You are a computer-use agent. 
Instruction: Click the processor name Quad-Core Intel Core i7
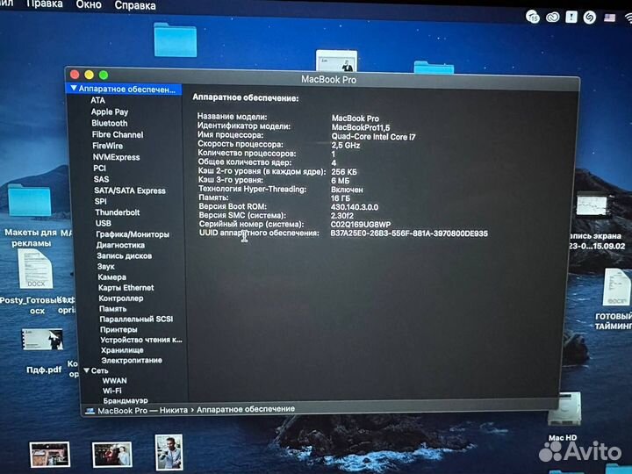coord(373,137)
